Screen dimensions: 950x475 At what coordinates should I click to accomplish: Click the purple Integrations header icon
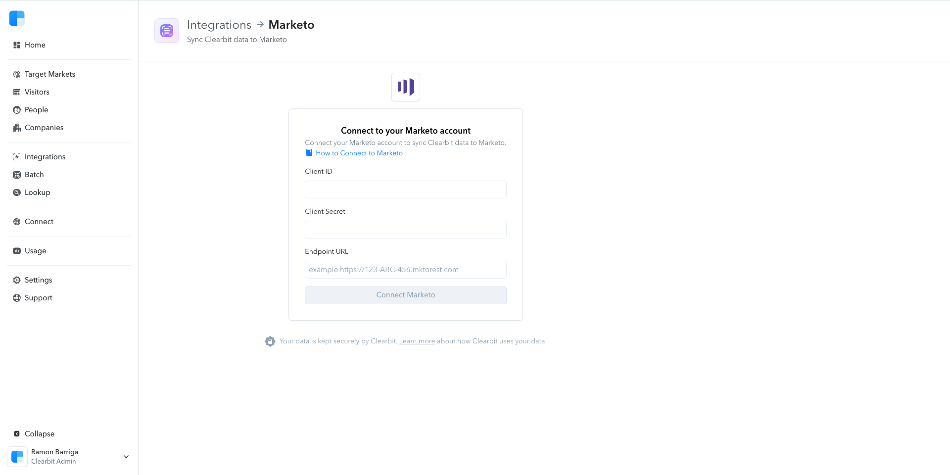[167, 31]
